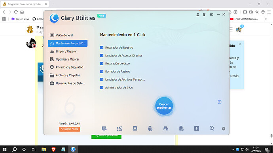Click the Buscar problemas round button
This screenshot has height=153, width=273.
click(x=164, y=106)
